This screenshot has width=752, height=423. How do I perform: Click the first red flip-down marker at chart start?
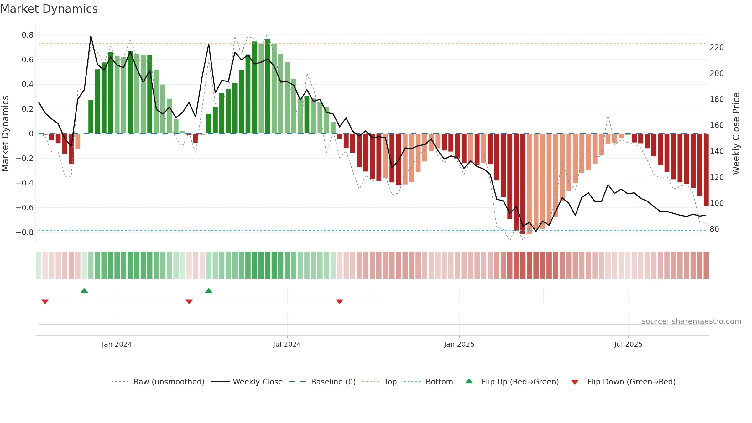point(45,301)
